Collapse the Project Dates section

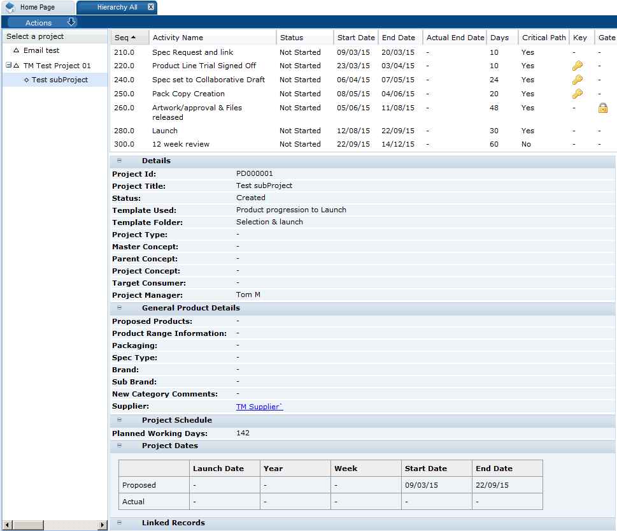pyautogui.click(x=118, y=446)
